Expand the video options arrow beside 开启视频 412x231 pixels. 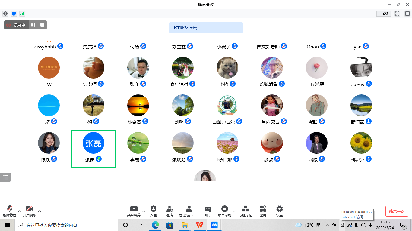tap(40, 211)
